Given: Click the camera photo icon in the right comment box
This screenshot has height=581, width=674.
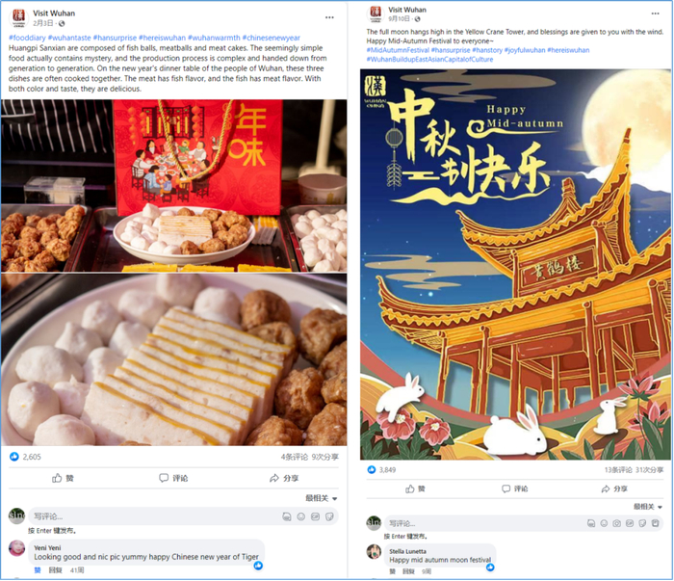Looking at the screenshot, I should pos(617,523).
